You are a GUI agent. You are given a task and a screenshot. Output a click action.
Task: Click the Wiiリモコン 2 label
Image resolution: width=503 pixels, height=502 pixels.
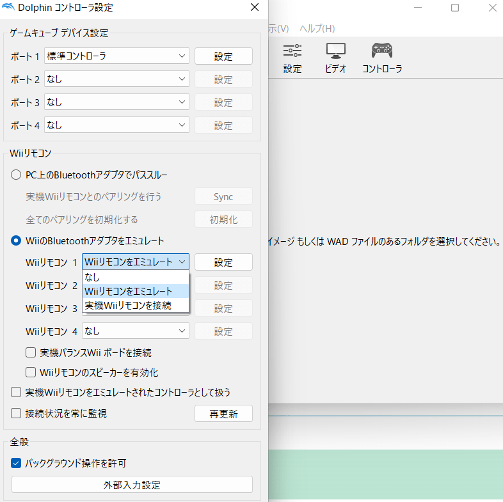point(51,285)
